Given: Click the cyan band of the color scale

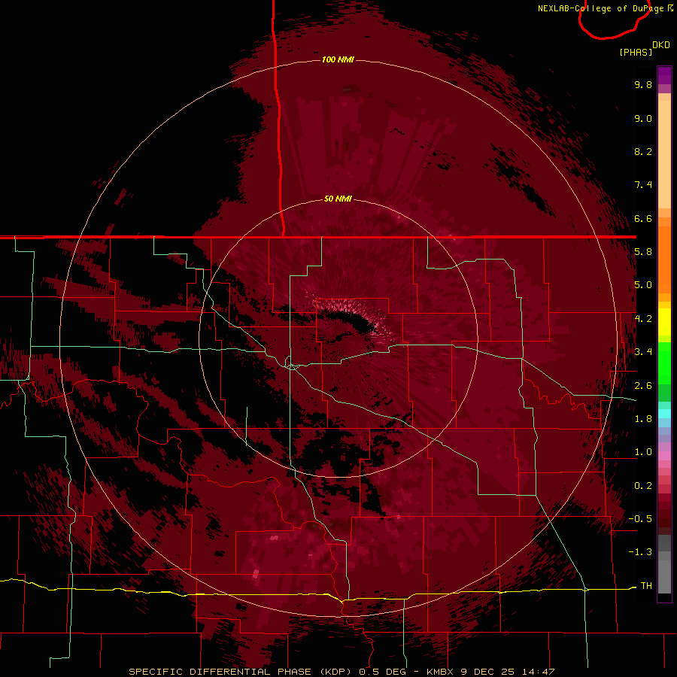Looking at the screenshot, I should (x=664, y=414).
